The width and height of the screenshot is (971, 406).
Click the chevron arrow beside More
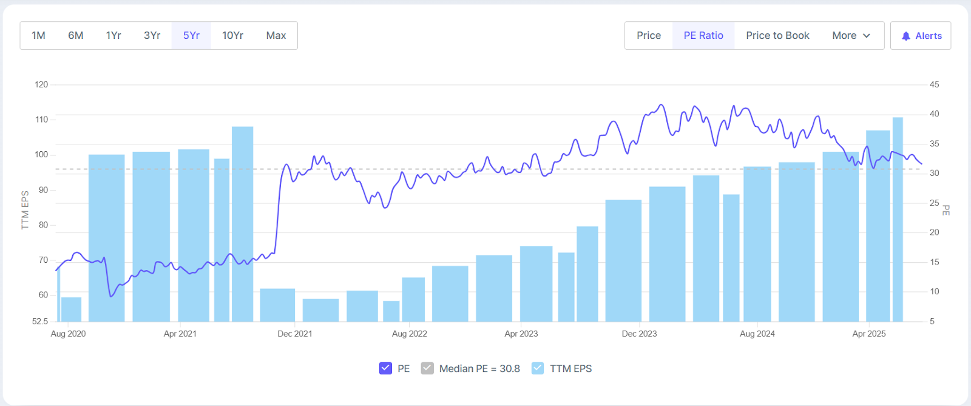(867, 36)
